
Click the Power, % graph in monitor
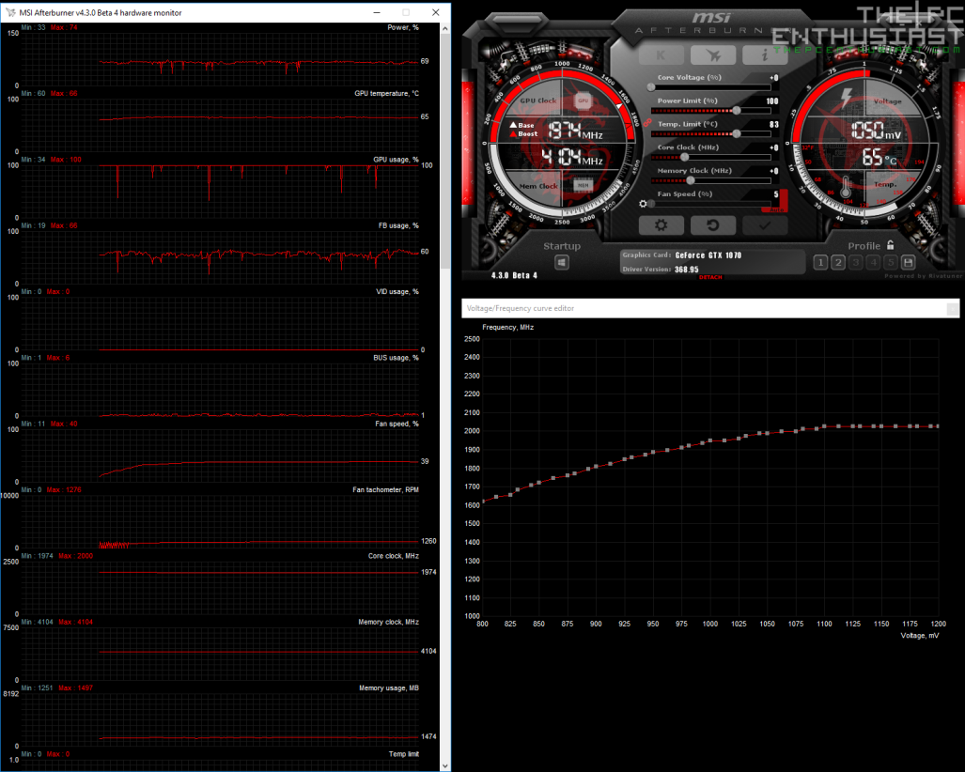[x=220, y=59]
